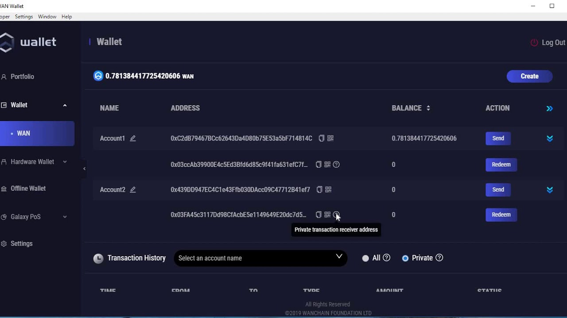Show QR code for Account1 address
The width and height of the screenshot is (567, 318).
coord(330,138)
